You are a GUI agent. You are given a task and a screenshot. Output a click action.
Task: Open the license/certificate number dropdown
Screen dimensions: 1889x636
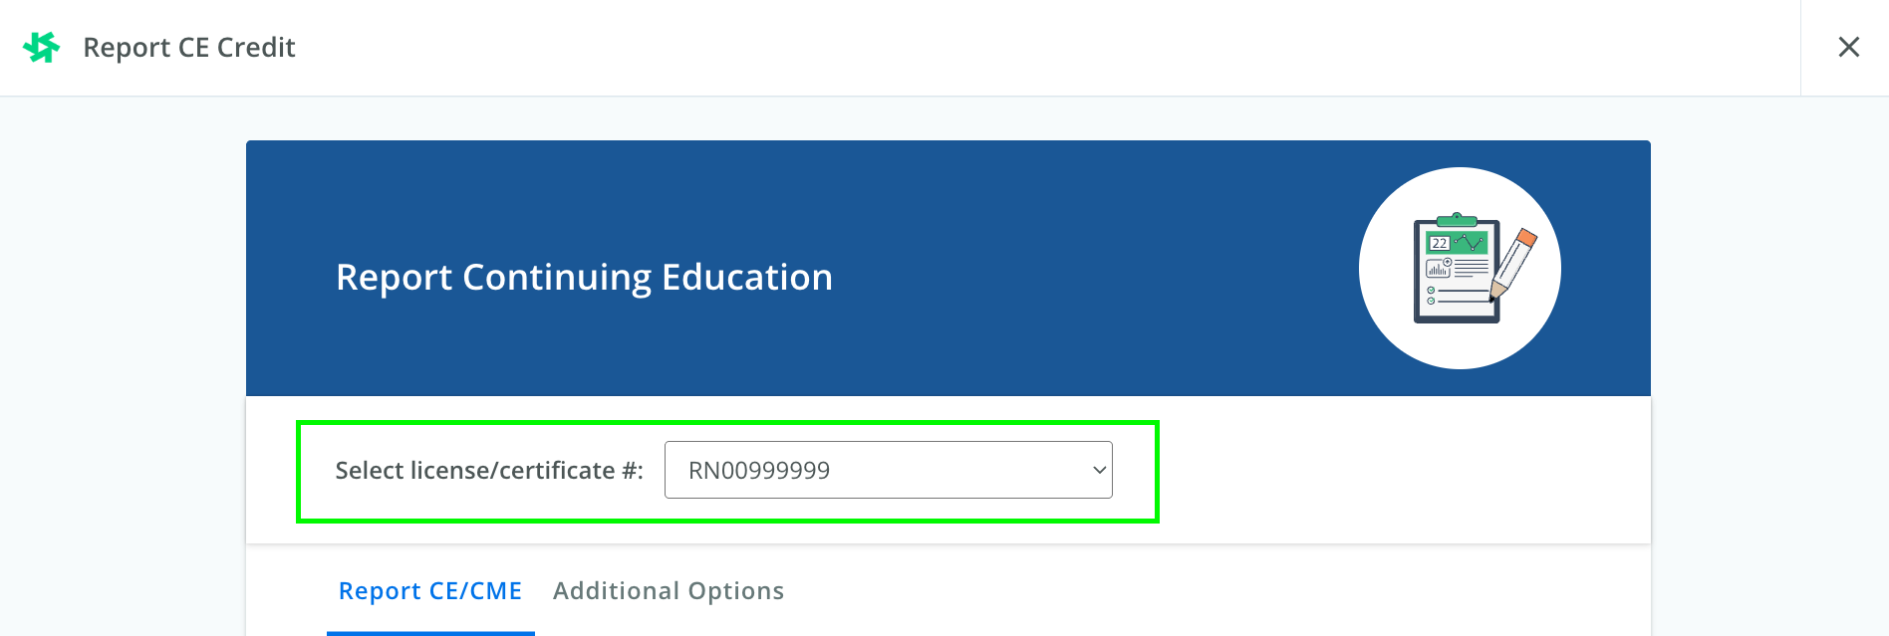click(x=888, y=470)
